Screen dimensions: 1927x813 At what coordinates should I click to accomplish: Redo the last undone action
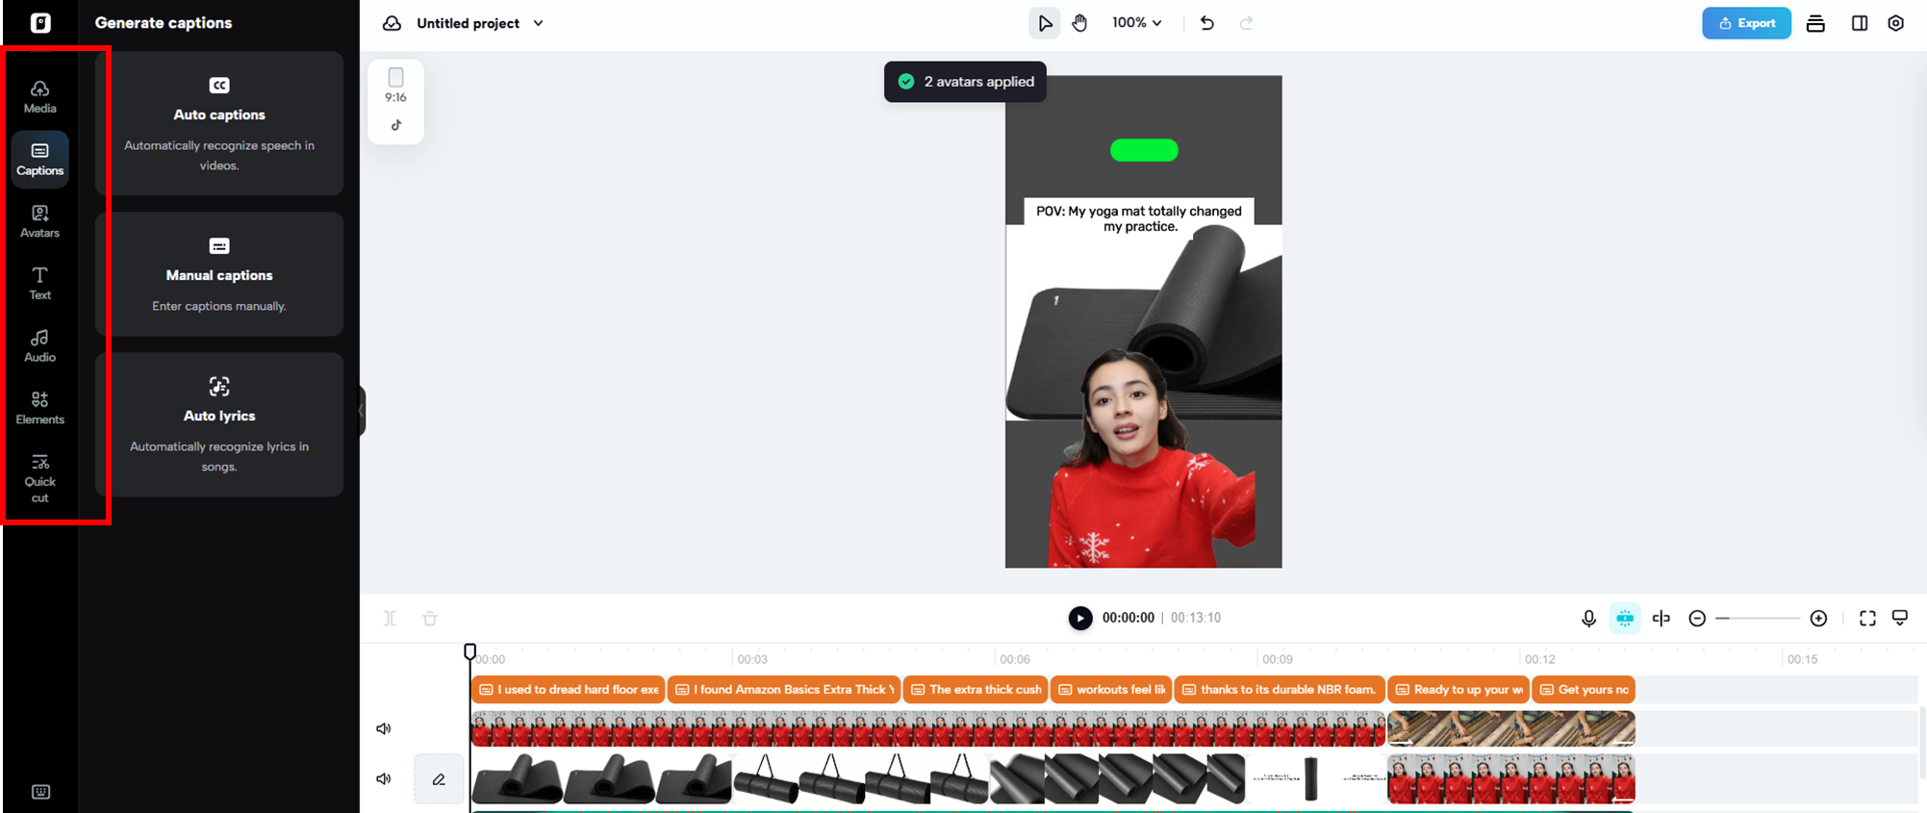click(1247, 23)
